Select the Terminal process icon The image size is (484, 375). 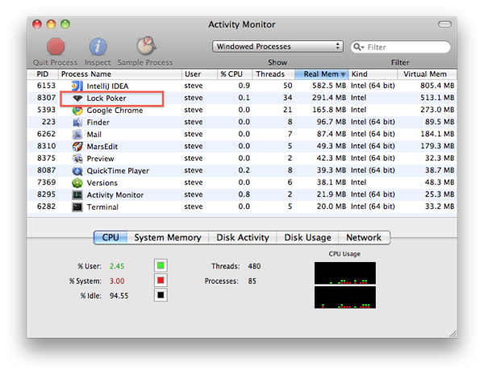pyautogui.click(x=77, y=206)
